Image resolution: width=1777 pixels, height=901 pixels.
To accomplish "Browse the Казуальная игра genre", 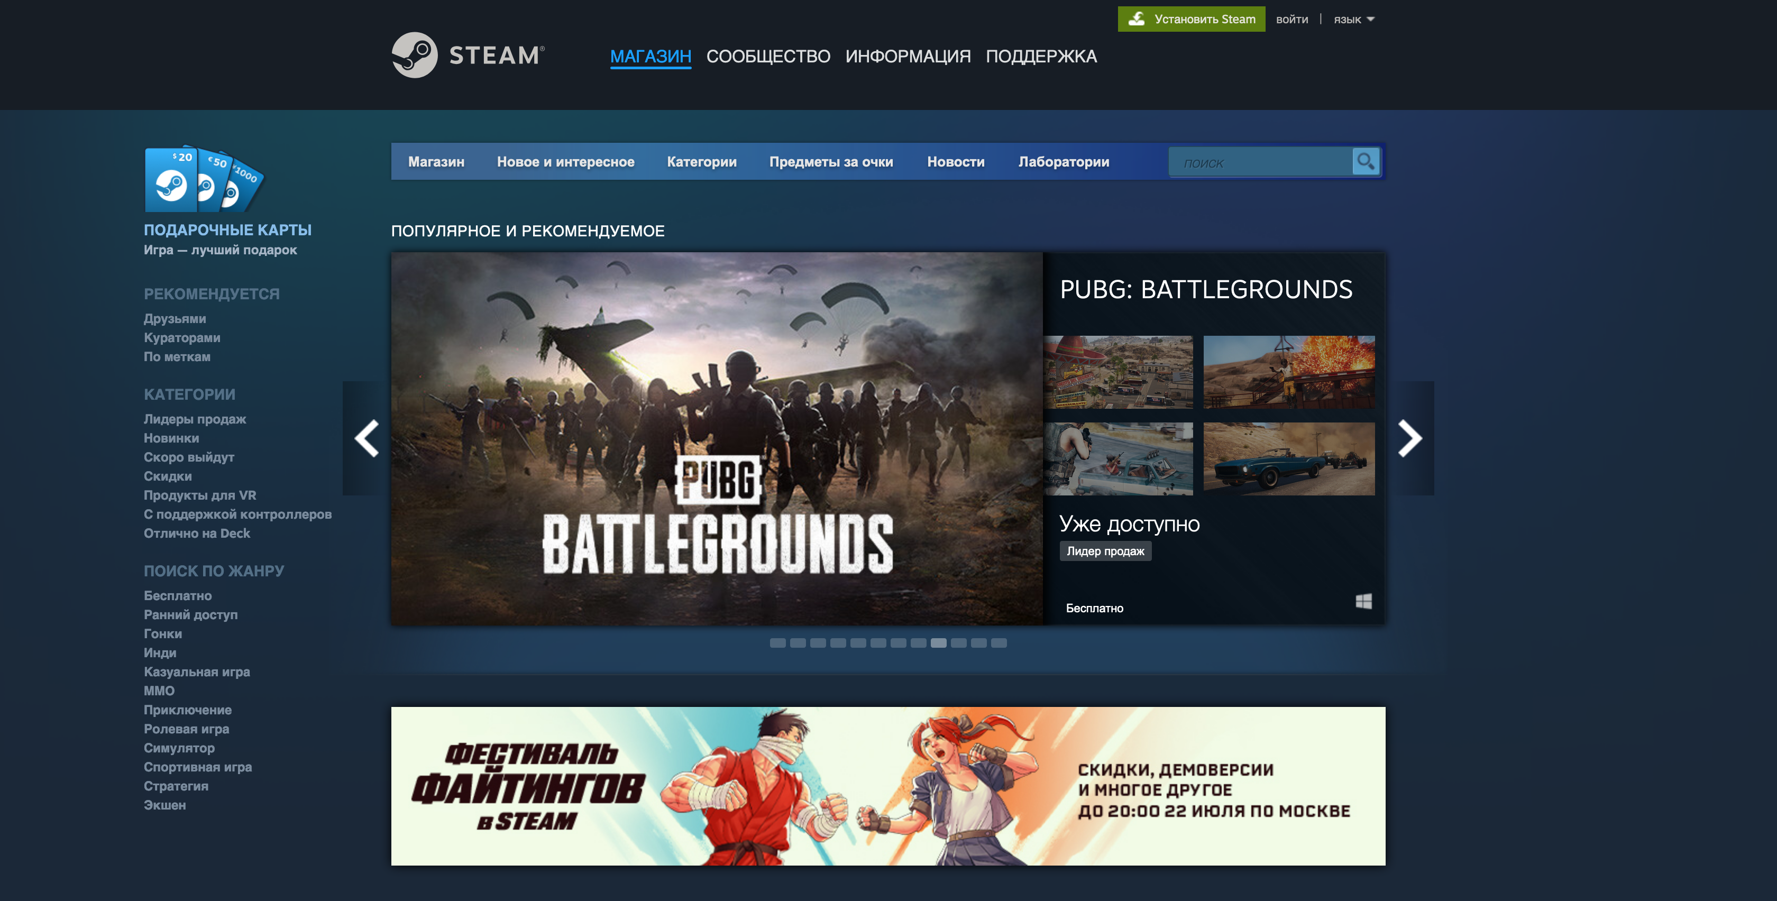I will pyautogui.click(x=197, y=672).
